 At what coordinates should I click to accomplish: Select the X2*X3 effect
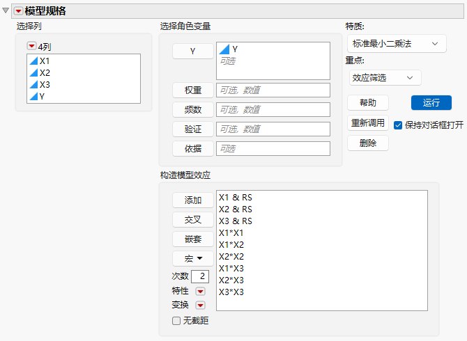(231, 280)
